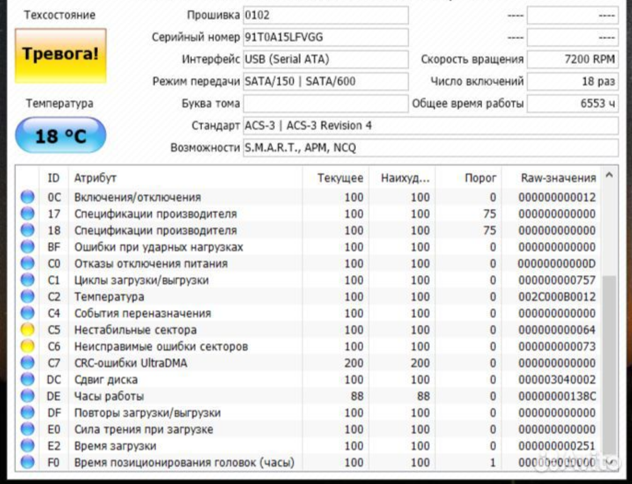Select the CRC-ошибки UltraDMA row
Image resolution: width=632 pixels, height=484 pixels.
309,363
